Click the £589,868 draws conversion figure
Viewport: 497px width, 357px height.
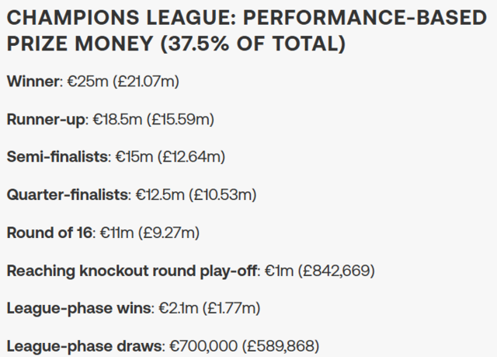(x=280, y=346)
